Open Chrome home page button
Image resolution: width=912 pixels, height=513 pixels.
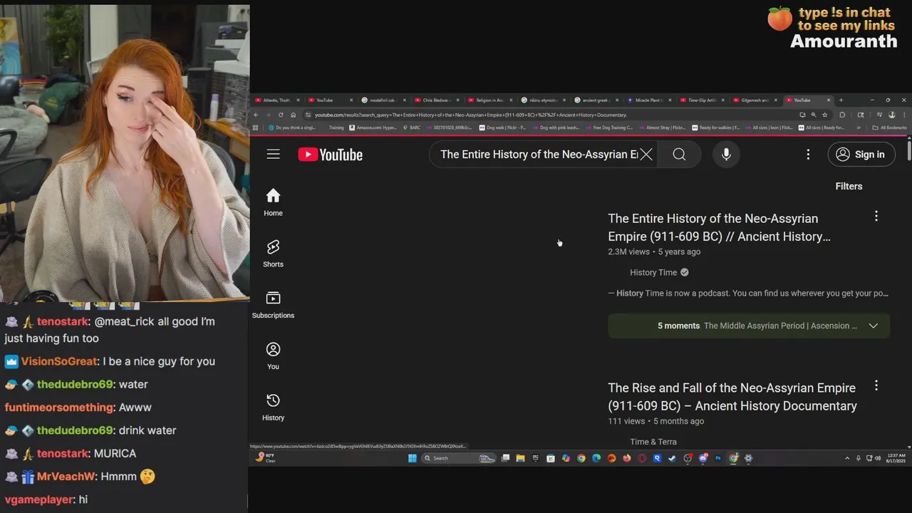pyautogui.click(x=293, y=115)
